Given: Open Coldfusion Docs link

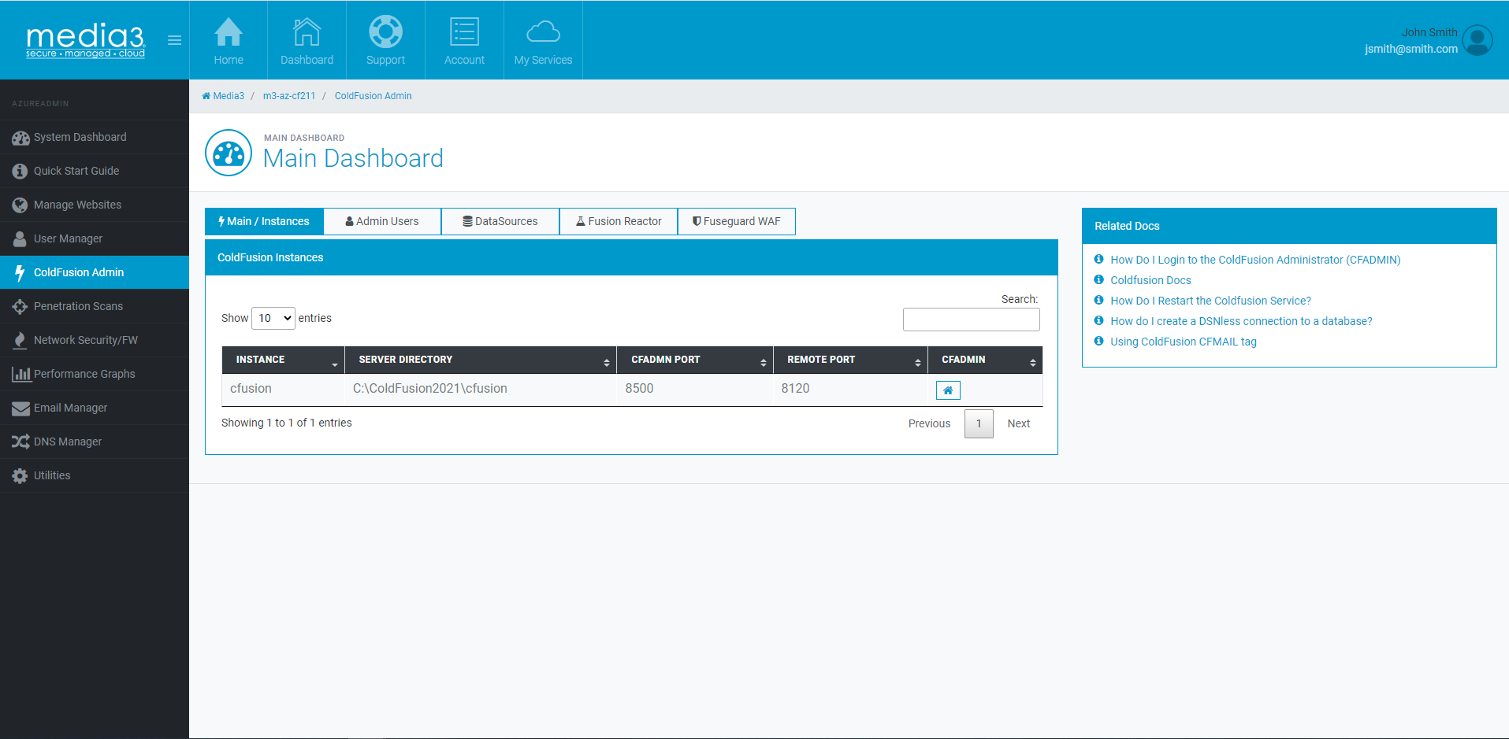Looking at the screenshot, I should (x=1150, y=280).
